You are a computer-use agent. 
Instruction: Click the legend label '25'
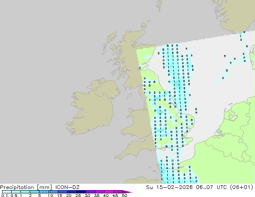pyautogui.click(x=78, y=195)
